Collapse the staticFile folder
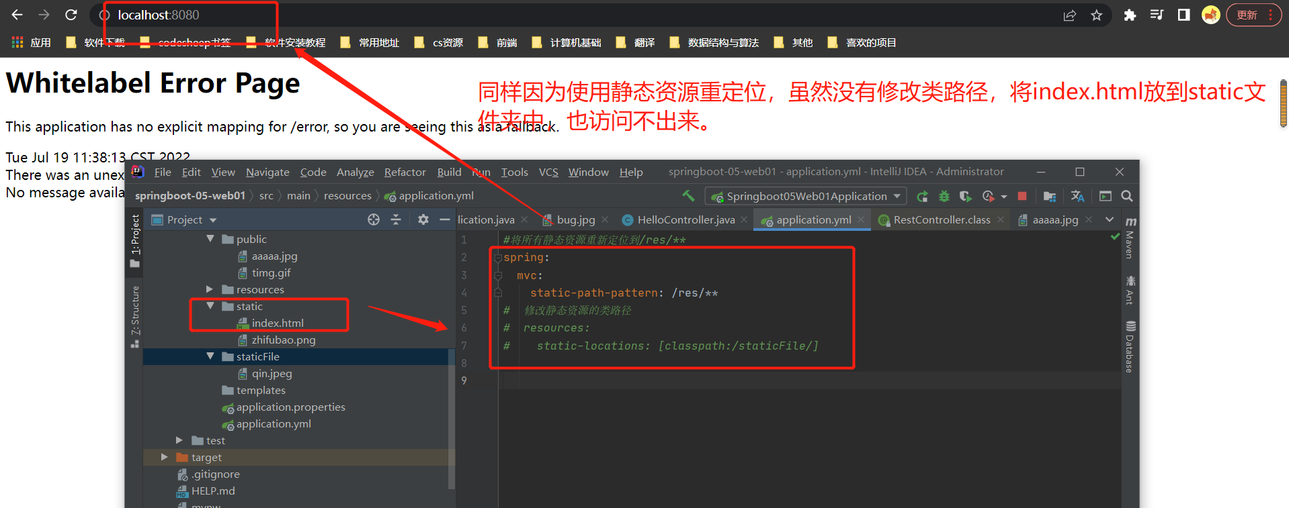1289x508 pixels. [210, 356]
